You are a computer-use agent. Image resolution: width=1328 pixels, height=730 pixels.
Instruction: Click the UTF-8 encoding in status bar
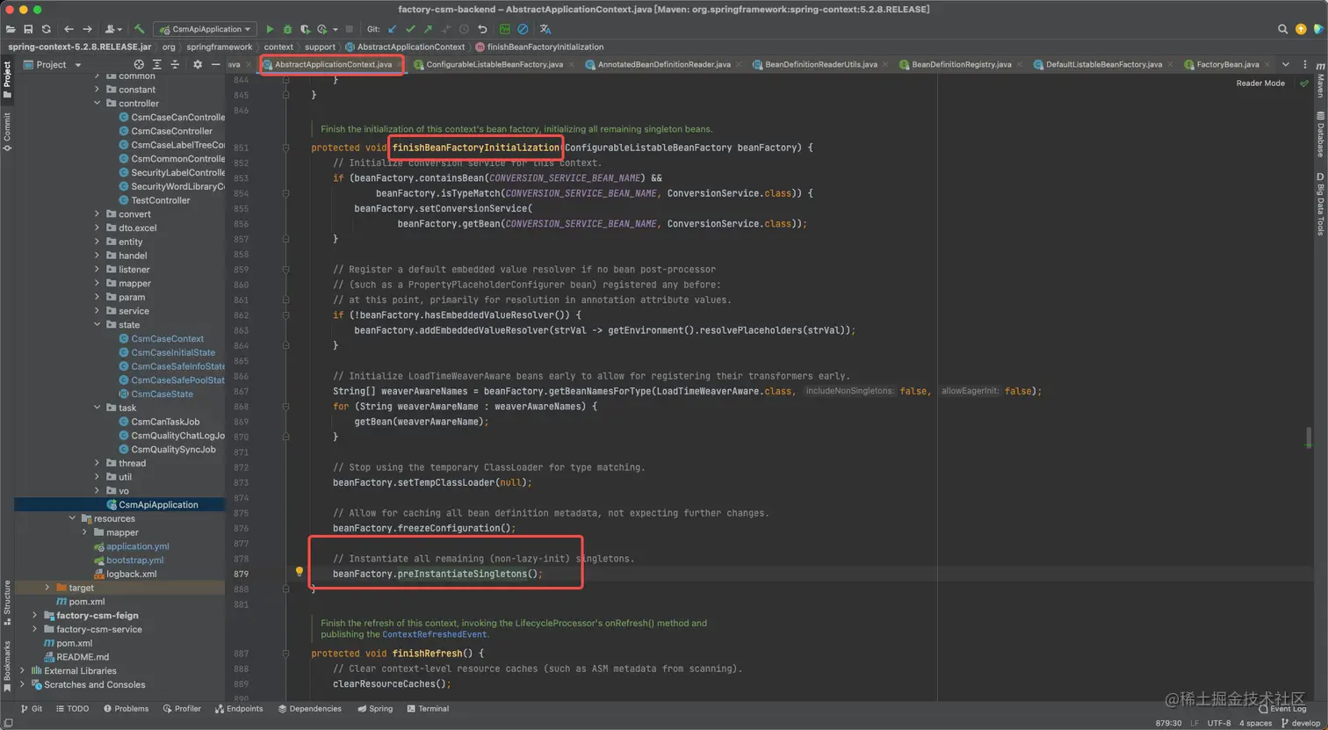1219,723
